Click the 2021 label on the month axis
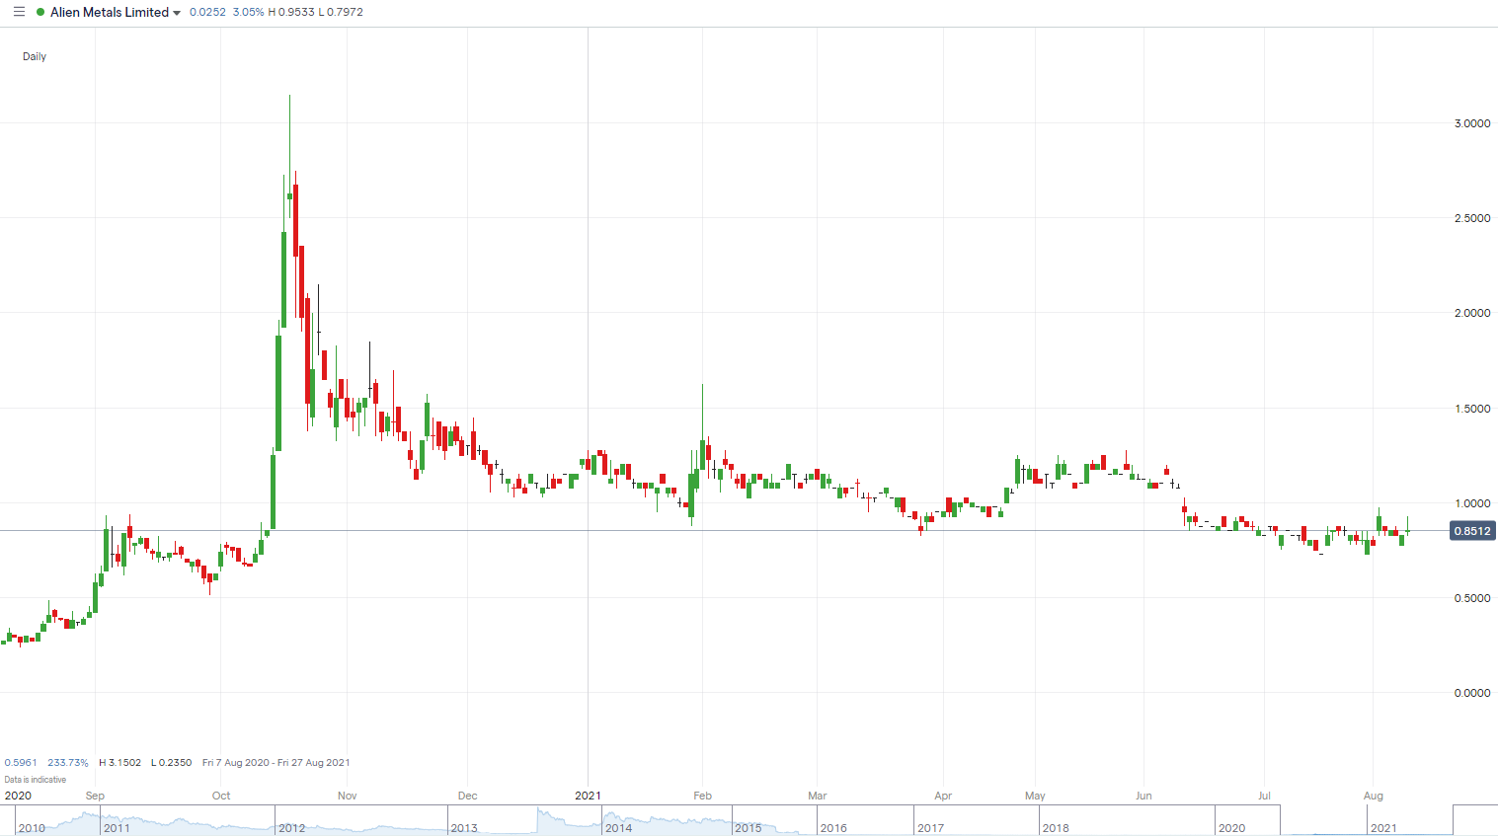Image resolution: width=1498 pixels, height=836 pixels. (588, 796)
